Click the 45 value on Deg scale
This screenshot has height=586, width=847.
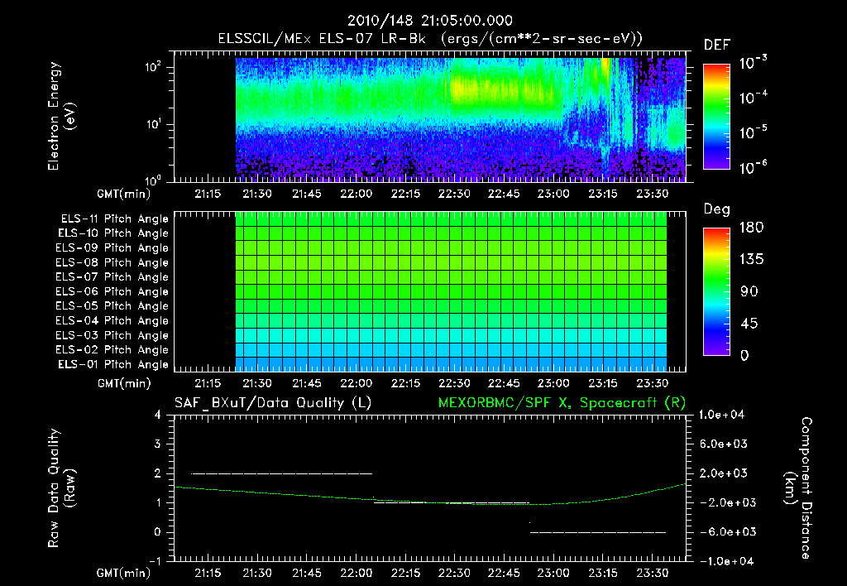click(x=749, y=324)
